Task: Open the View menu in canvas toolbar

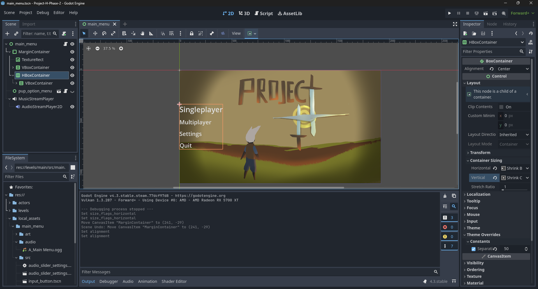Action: tap(236, 33)
